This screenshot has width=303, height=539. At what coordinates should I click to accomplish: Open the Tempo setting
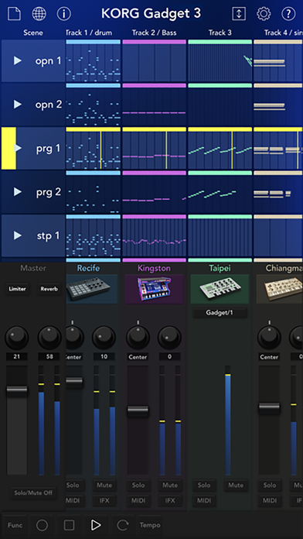150,525
